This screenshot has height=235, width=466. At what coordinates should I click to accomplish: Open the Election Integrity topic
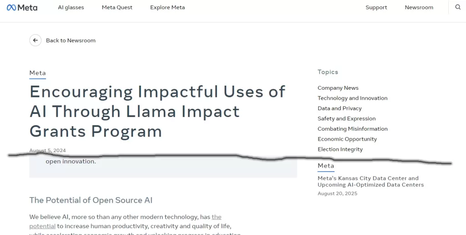(340, 149)
